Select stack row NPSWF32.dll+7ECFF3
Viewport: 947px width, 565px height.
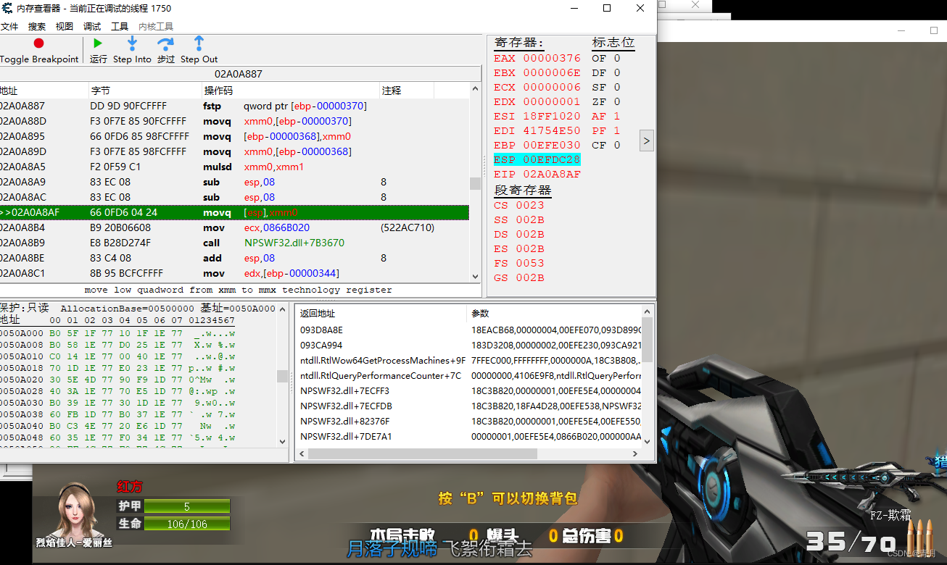(x=470, y=390)
